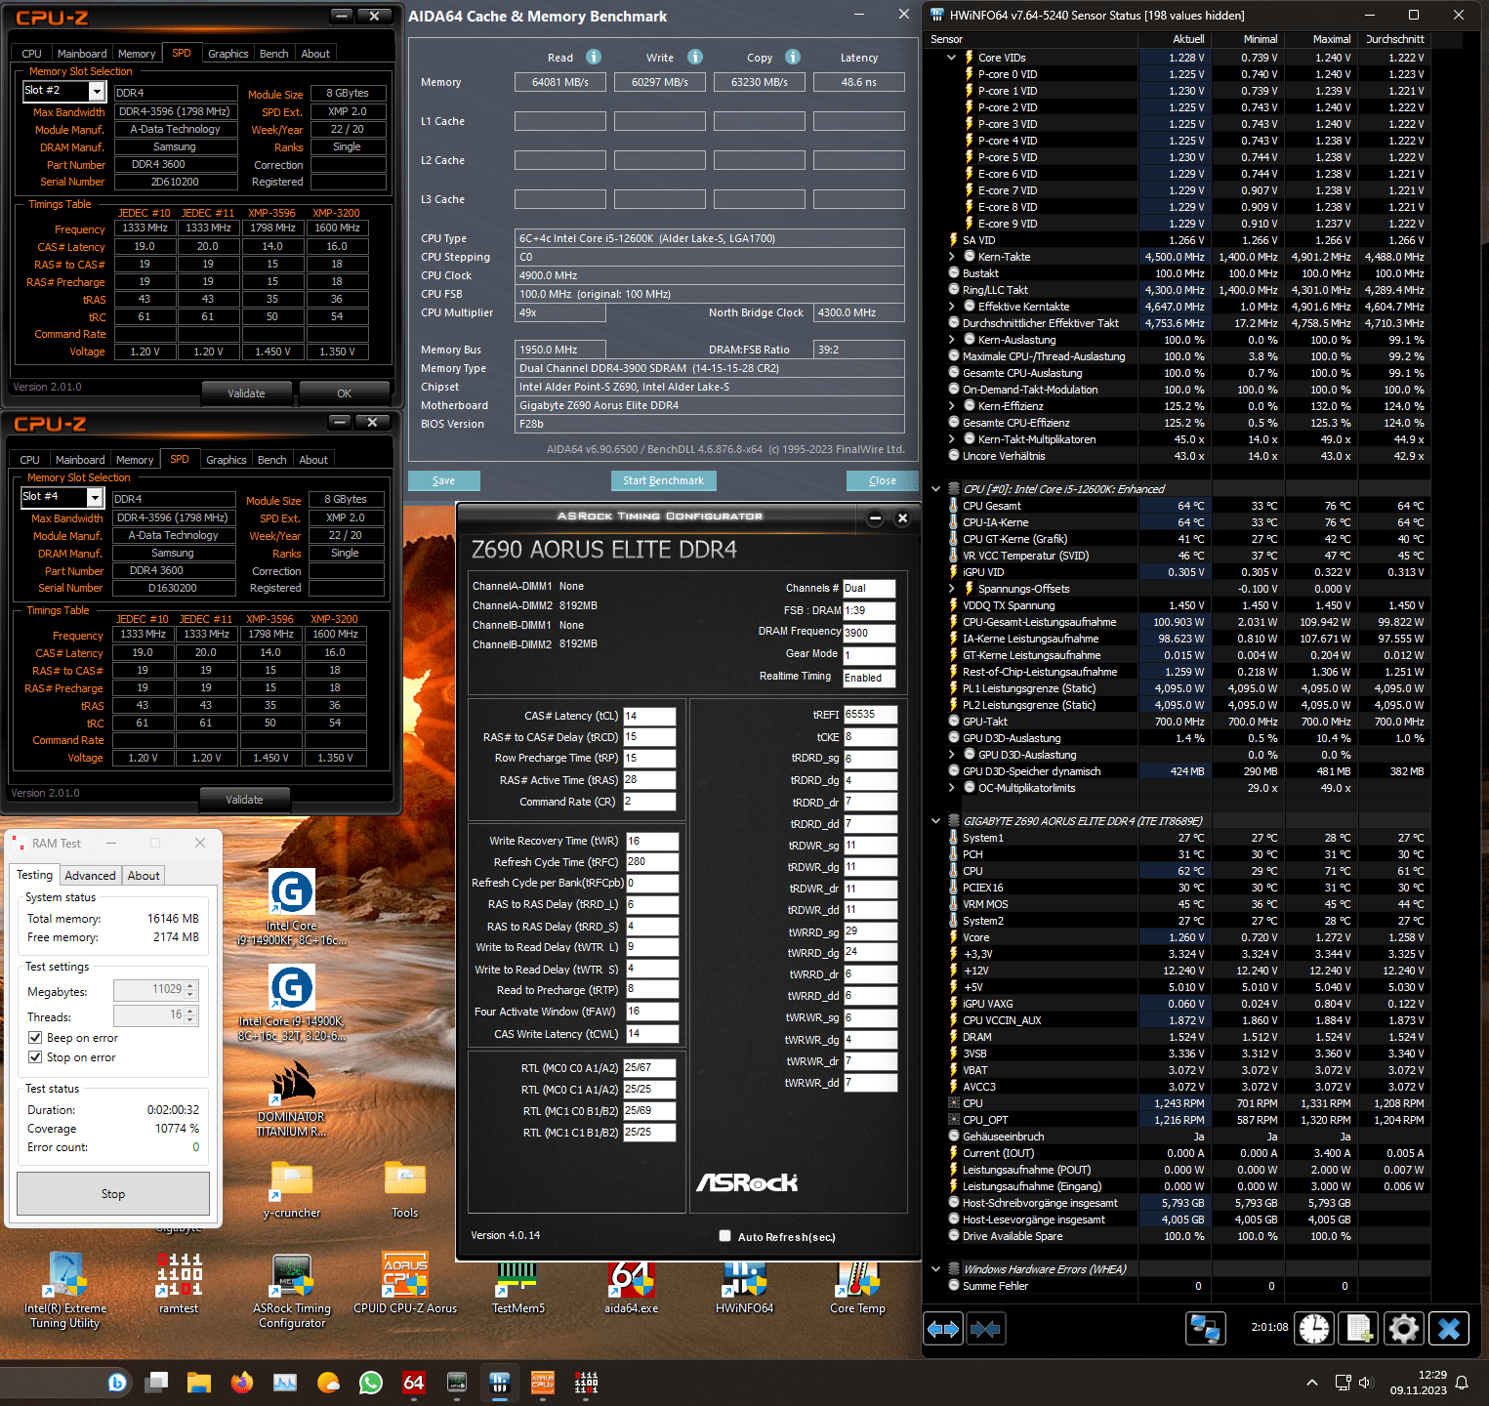Switch to Graphics tab in Slot #4 CPU-Z window
Viewport: 1489px width, 1406px height.
tap(227, 460)
